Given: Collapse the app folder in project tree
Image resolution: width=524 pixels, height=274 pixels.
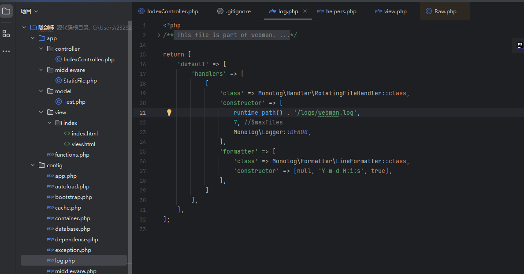Looking at the screenshot, I should tap(33, 38).
